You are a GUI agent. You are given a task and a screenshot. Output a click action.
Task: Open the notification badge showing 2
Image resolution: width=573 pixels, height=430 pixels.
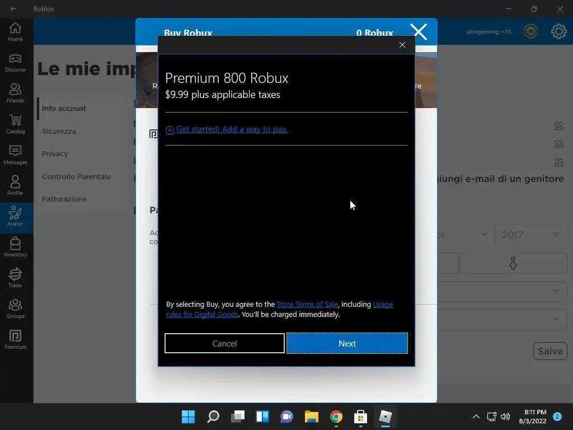557,417
